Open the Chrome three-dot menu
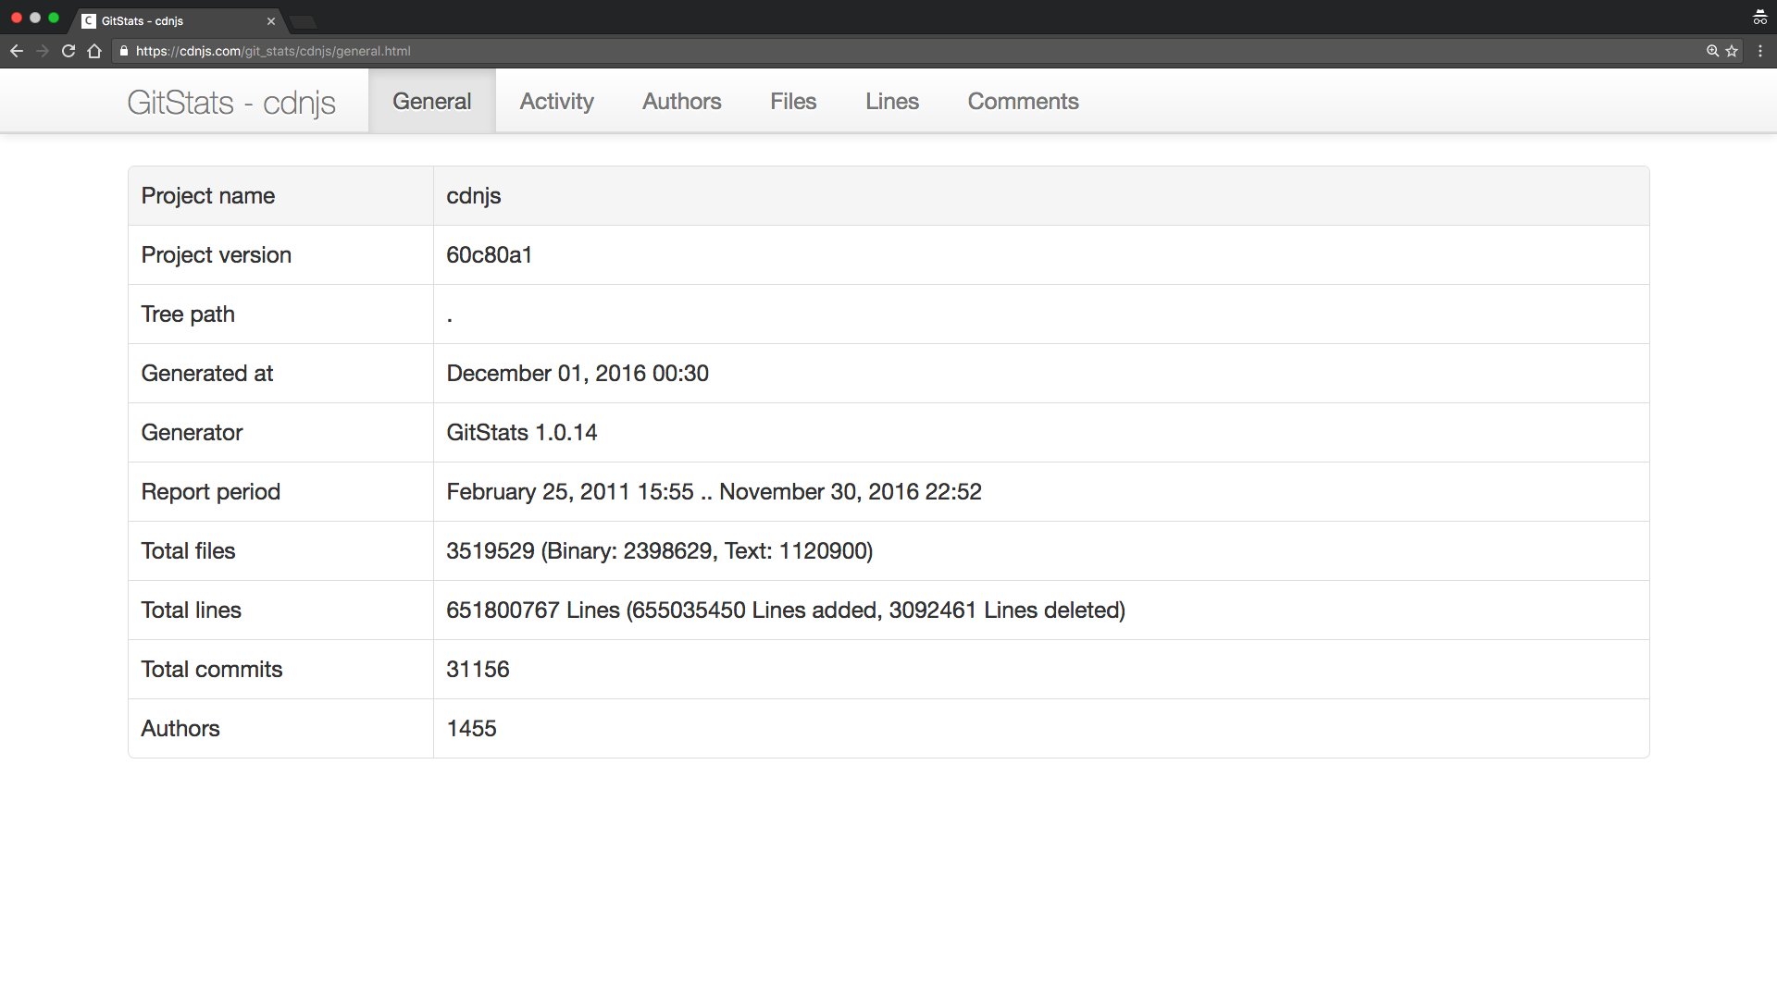Image resolution: width=1777 pixels, height=999 pixels. tap(1760, 51)
